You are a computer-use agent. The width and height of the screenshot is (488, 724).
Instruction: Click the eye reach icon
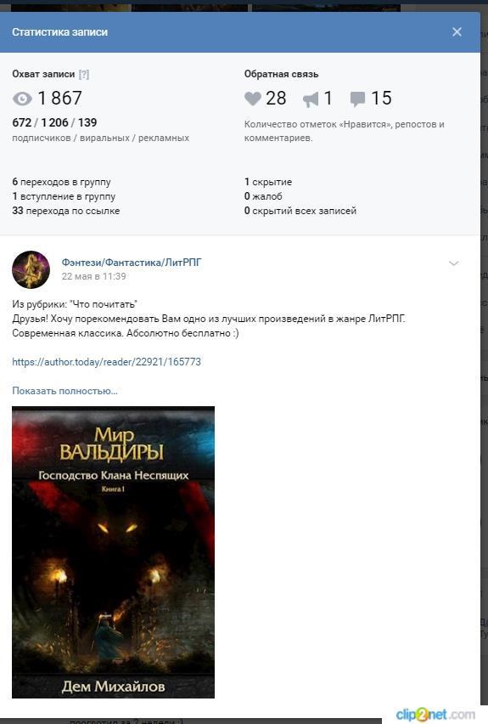pos(22,99)
